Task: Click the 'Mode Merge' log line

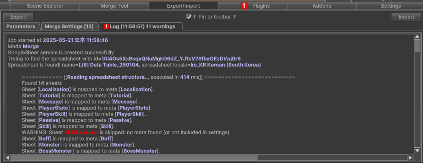Action: pos(23,46)
